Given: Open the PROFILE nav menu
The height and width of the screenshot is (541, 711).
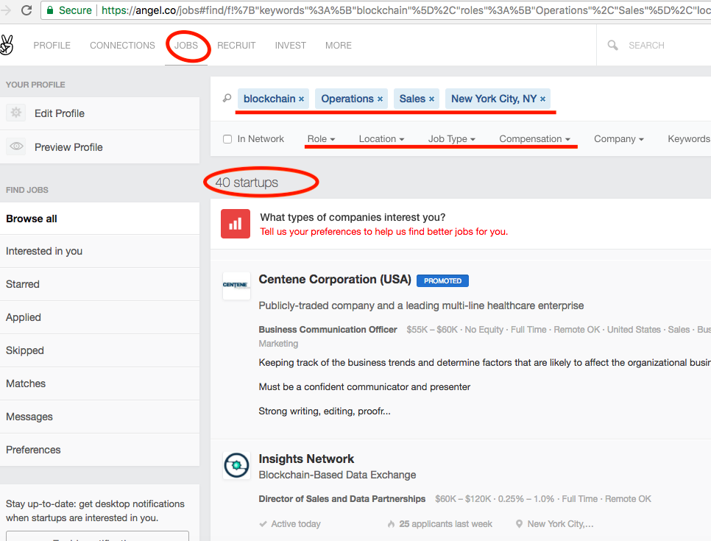Looking at the screenshot, I should tap(52, 46).
